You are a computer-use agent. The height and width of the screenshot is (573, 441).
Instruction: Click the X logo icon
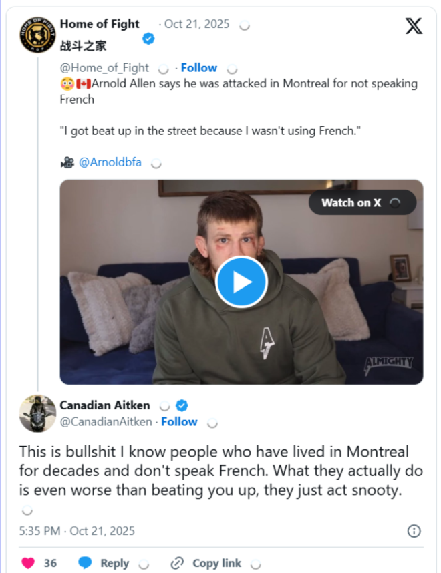[414, 26]
